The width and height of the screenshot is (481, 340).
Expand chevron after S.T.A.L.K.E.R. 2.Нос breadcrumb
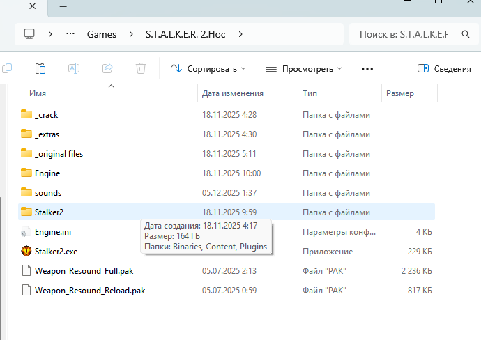click(240, 34)
